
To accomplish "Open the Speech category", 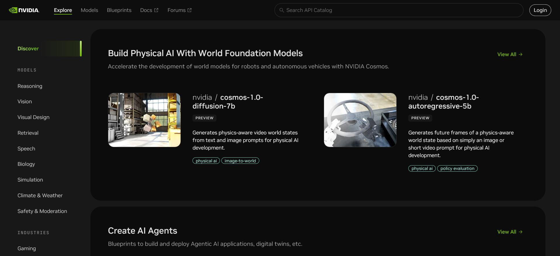I will coord(26,149).
